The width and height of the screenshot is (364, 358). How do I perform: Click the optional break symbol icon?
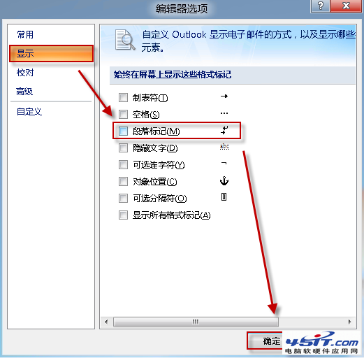tap(224, 197)
